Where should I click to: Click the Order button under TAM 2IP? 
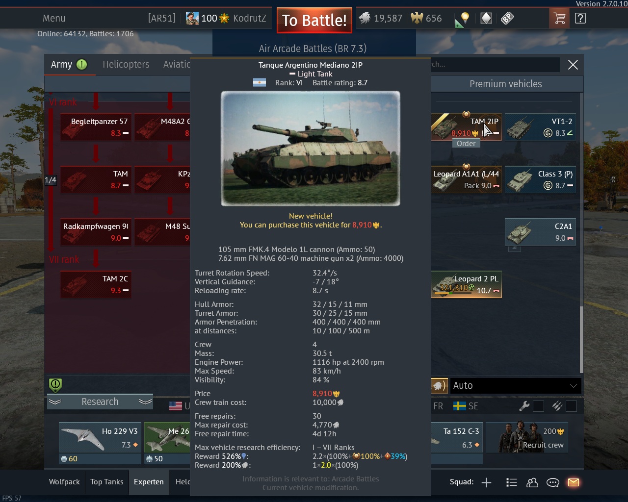466,144
